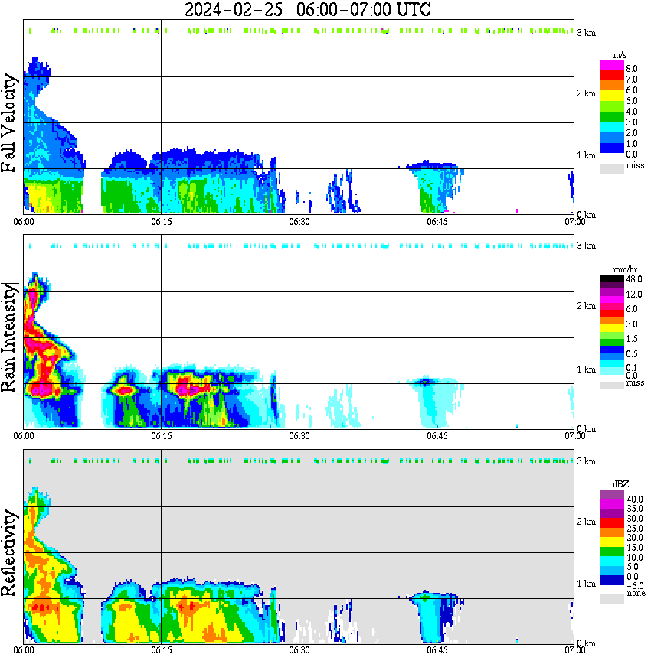
Task: Click the 5.0 value in m/s legend
Action: click(632, 101)
